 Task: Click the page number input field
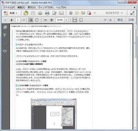tap(18, 20)
